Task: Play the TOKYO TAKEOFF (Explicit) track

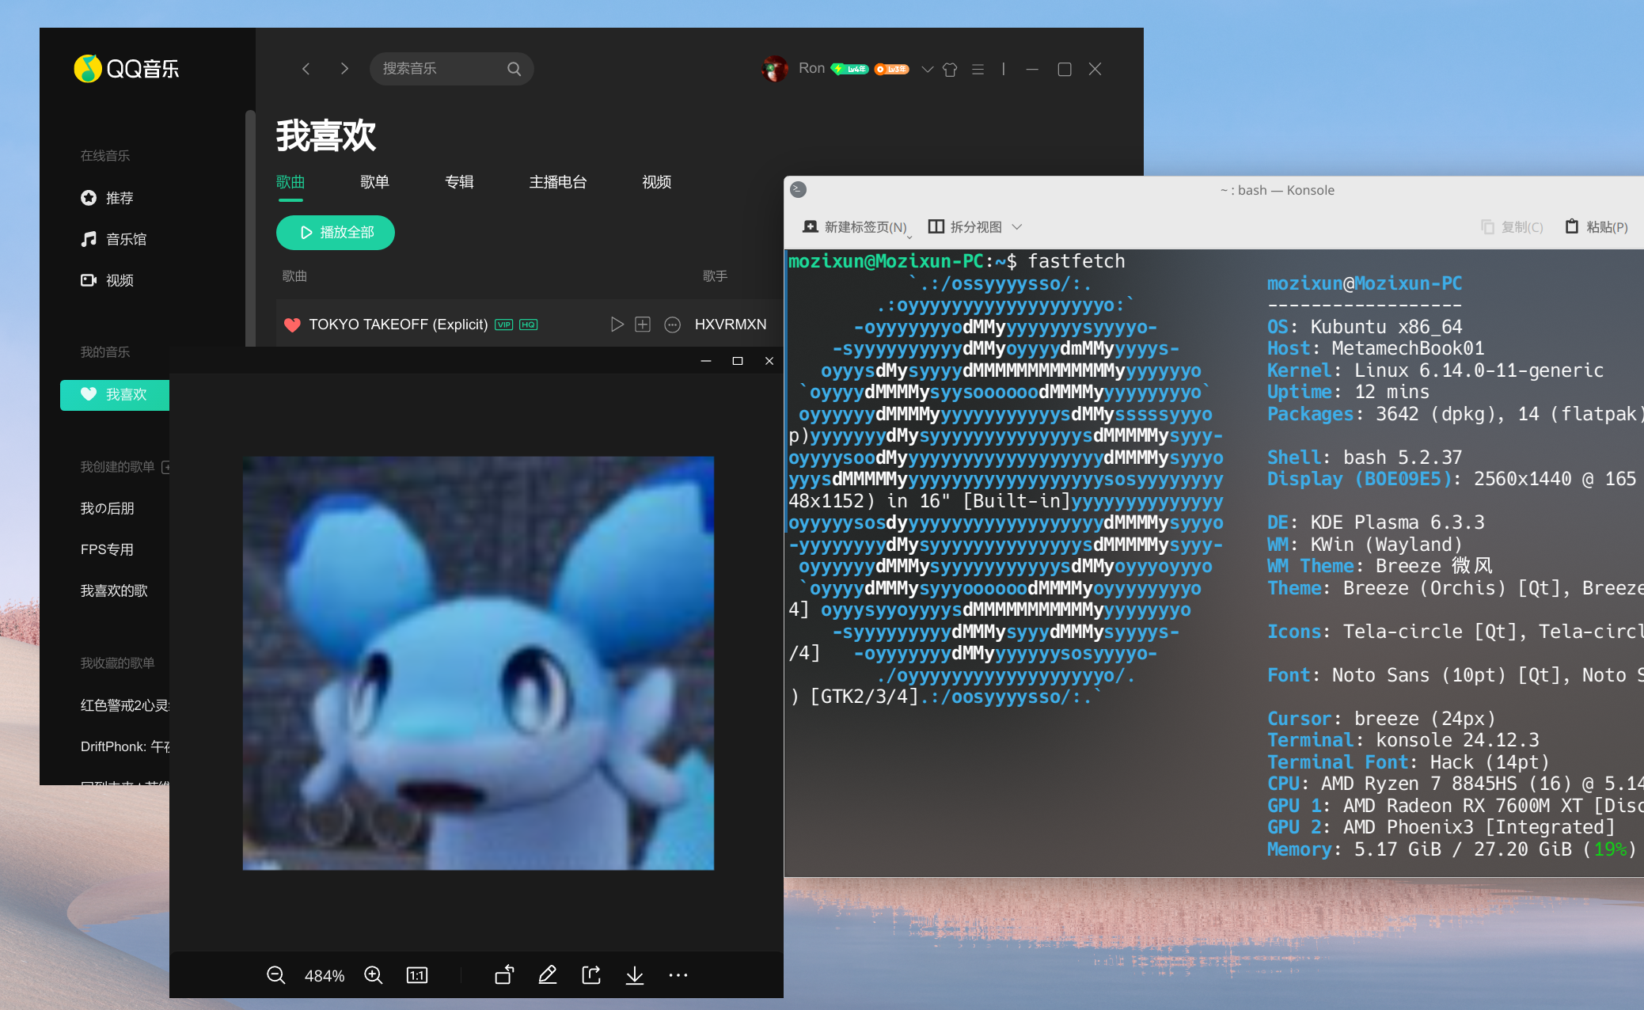Action: tap(617, 325)
